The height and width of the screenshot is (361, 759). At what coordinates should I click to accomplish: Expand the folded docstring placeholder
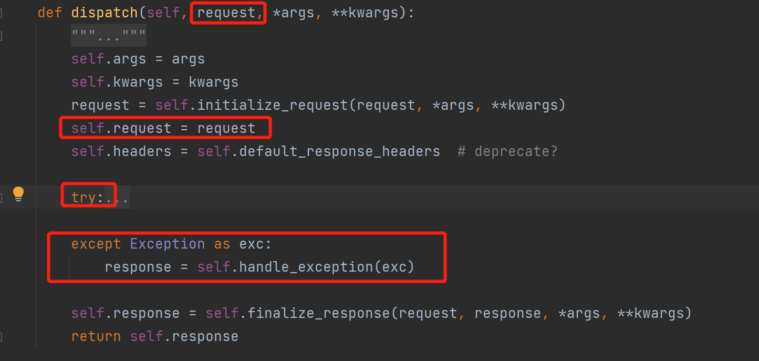109,36
